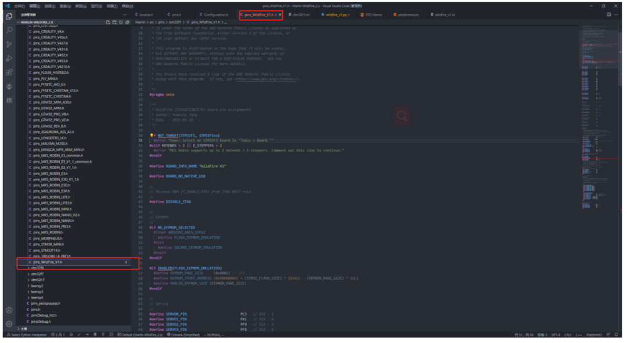
Task: Open pins_postprocess.h from explorer
Action: (x=74, y=304)
